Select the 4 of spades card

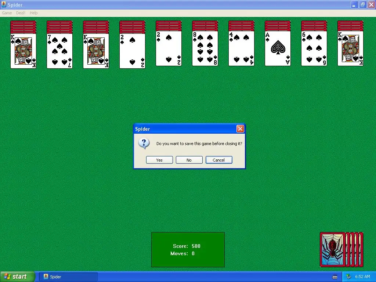point(241,48)
